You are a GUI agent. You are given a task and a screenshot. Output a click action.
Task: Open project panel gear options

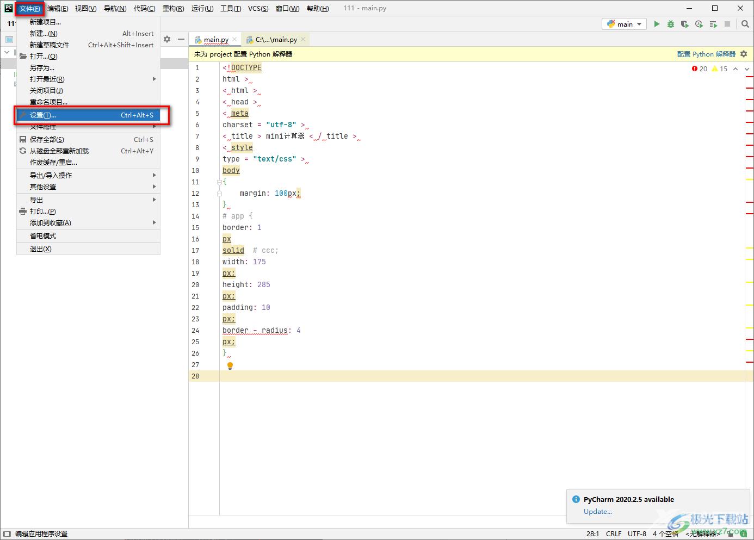[x=167, y=39]
